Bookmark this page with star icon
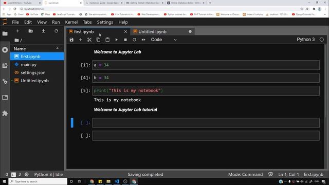 point(307,9)
